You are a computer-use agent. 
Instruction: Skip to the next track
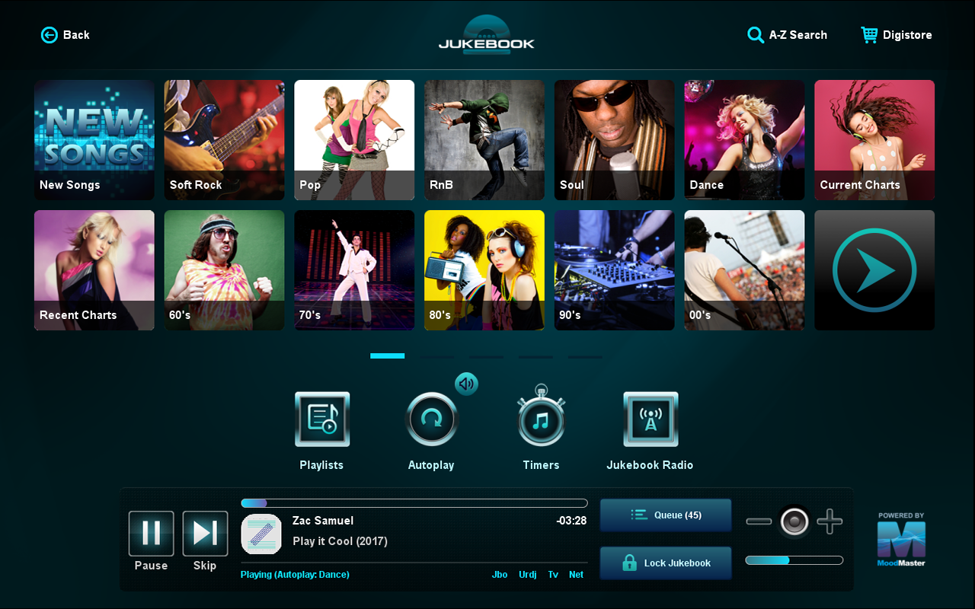coord(206,534)
